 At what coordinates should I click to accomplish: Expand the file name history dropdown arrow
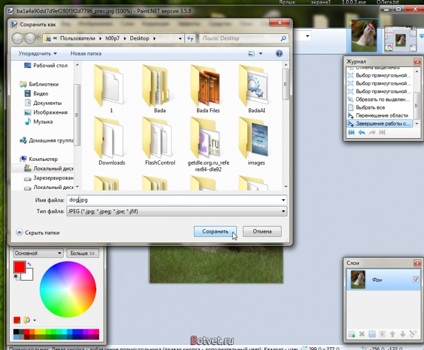coord(283,200)
